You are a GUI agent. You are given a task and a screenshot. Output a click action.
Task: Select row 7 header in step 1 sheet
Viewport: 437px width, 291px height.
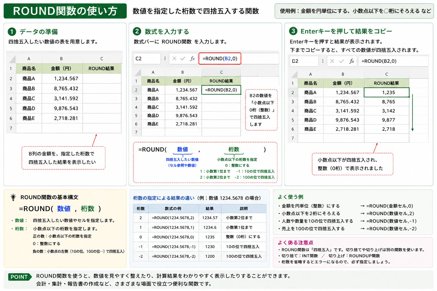point(11,128)
